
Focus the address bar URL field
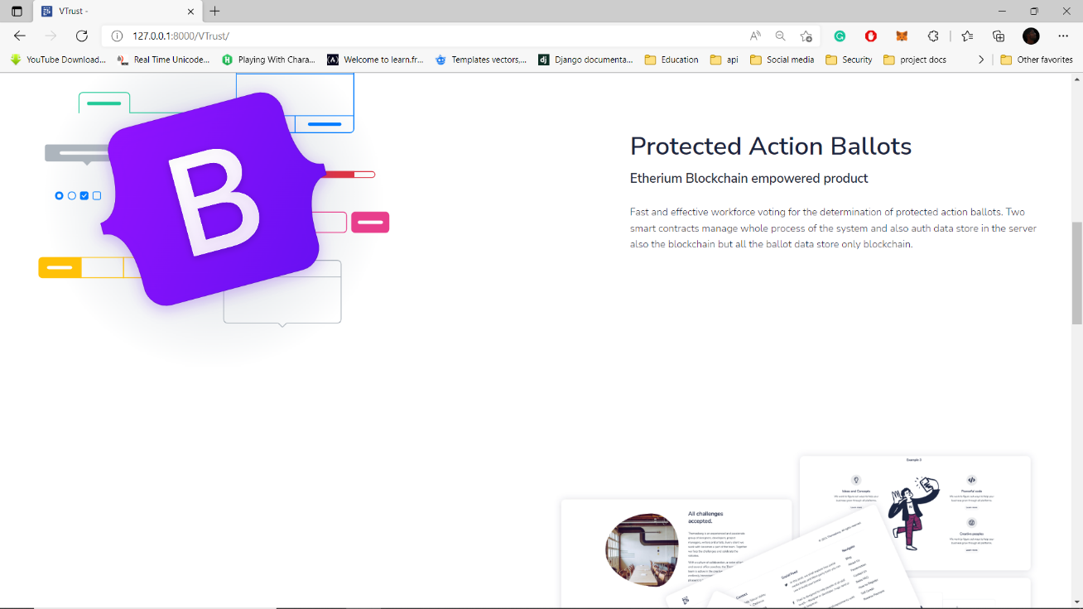pos(431,36)
